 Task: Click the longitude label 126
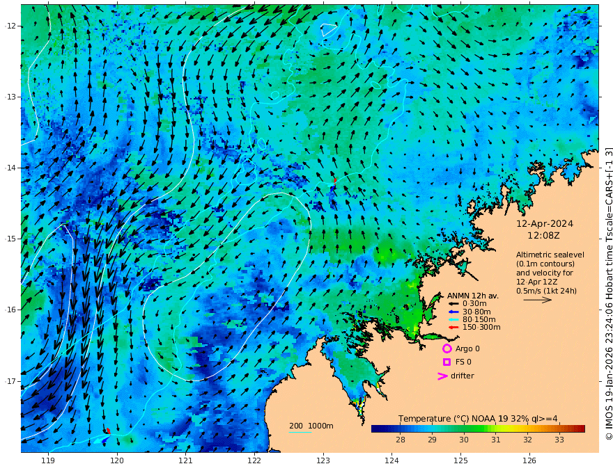(529, 460)
